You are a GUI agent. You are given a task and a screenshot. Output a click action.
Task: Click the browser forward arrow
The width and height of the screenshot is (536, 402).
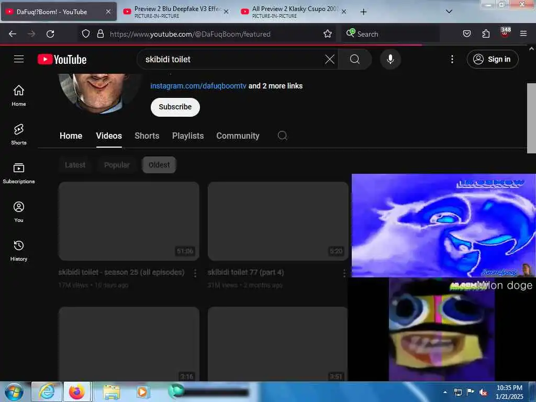click(x=31, y=34)
